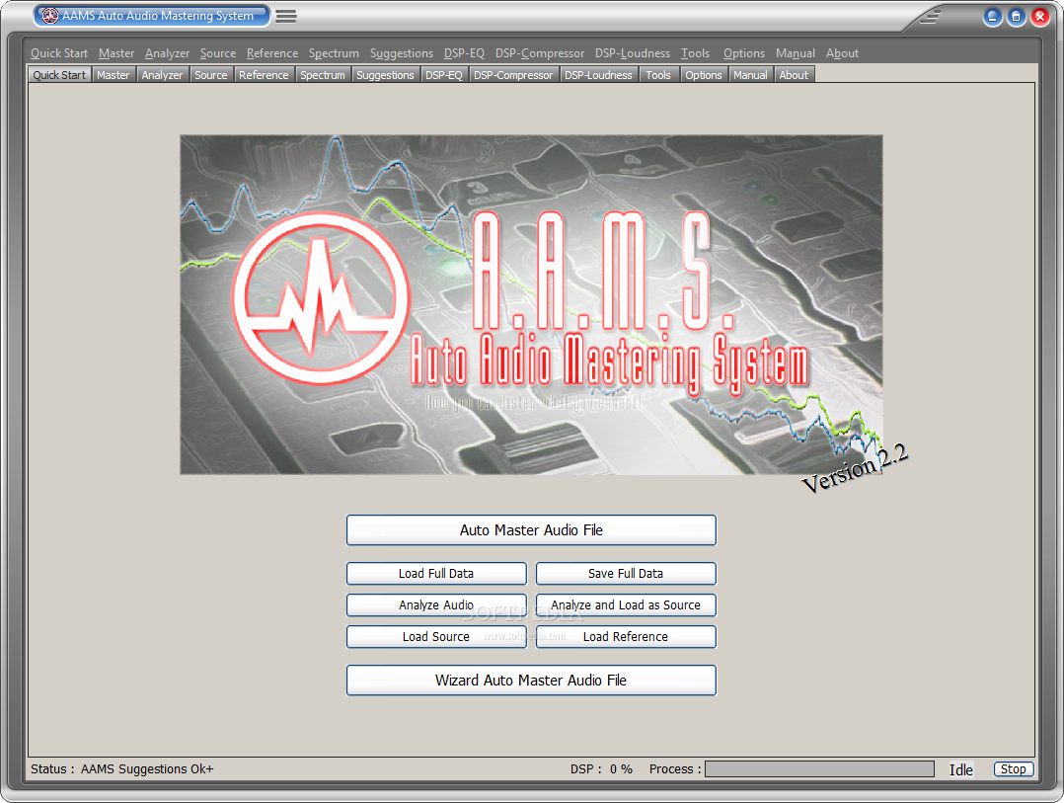Image resolution: width=1064 pixels, height=803 pixels.
Task: Start the Wizard Auto Master Audio File
Action: (531, 680)
